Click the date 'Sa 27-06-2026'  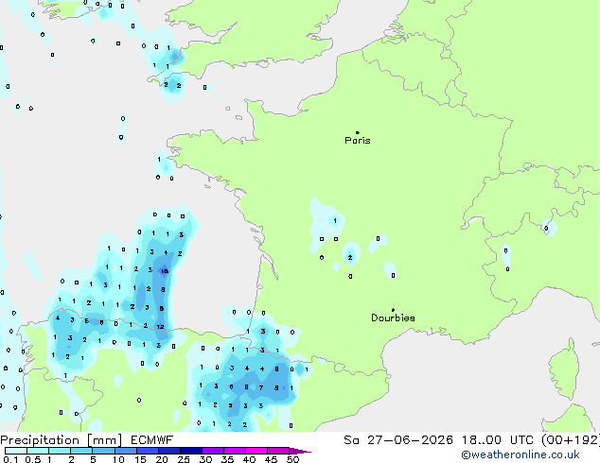point(398,440)
